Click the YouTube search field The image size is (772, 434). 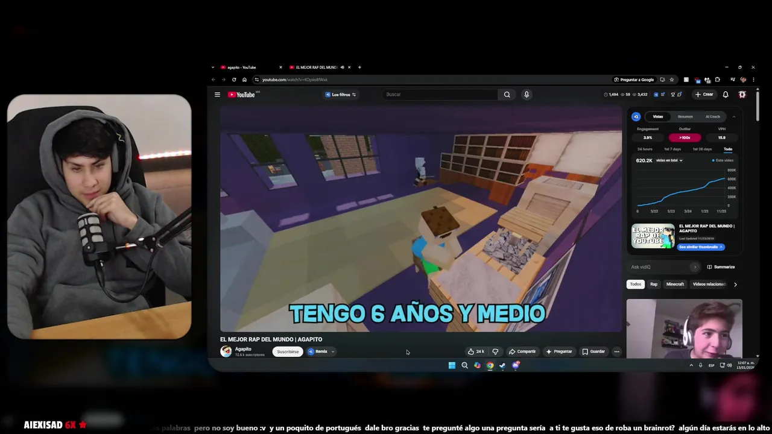(x=440, y=95)
